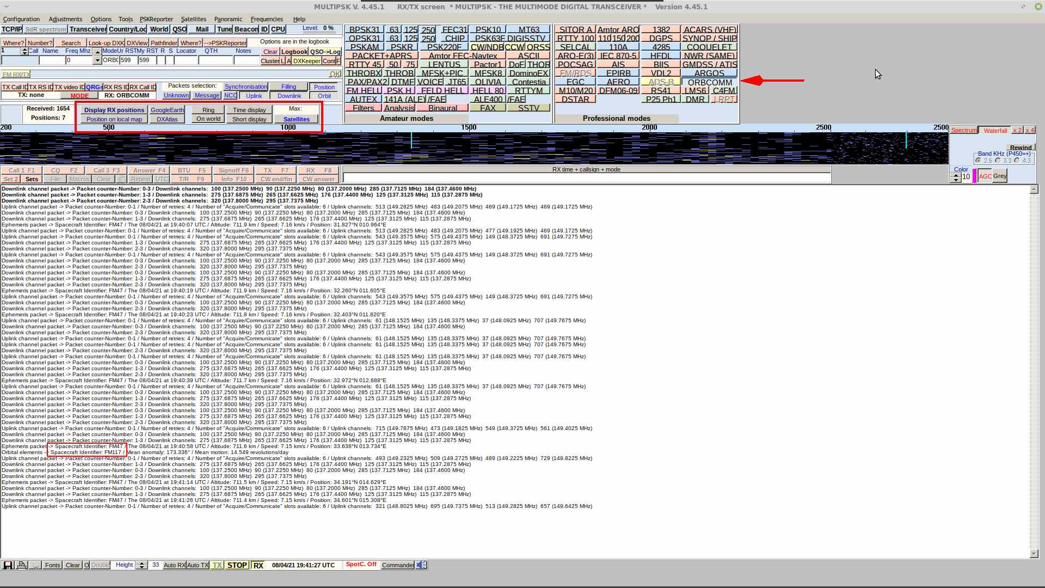Click the x 2 zoom button

tap(1017, 130)
